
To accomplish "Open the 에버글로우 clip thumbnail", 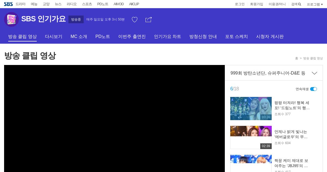I will pyautogui.click(x=251, y=137).
